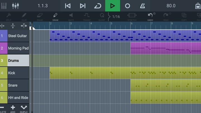
Task: Jump to the song start
Action: click(x=68, y=6)
